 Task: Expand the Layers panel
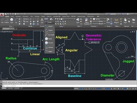point(62,26)
